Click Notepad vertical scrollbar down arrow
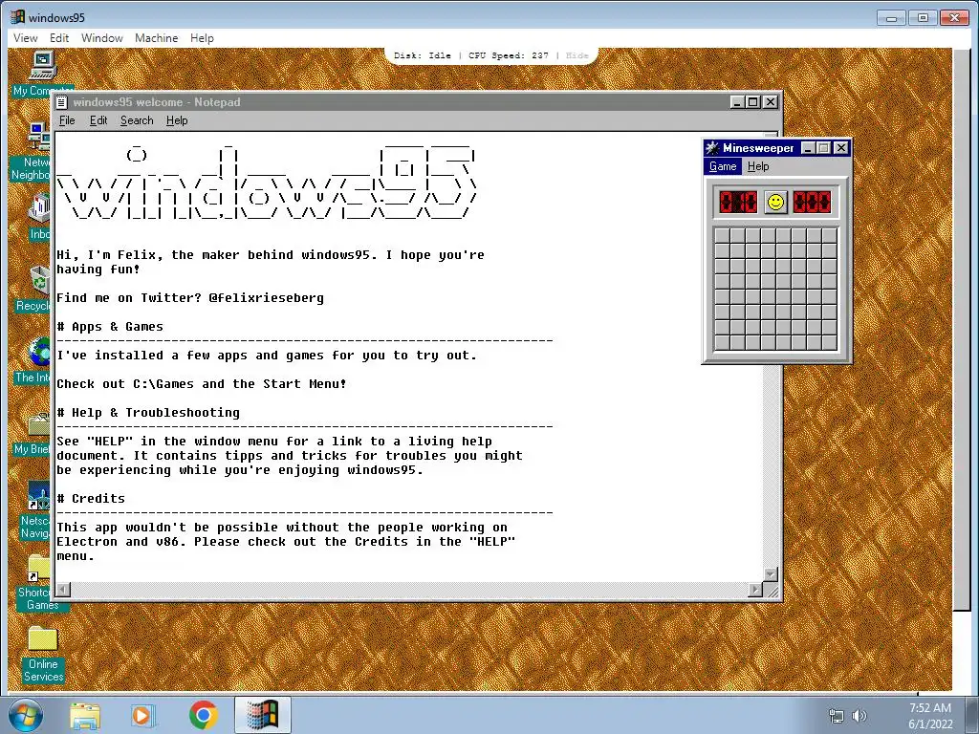Image resolution: width=979 pixels, height=734 pixels. 771,574
